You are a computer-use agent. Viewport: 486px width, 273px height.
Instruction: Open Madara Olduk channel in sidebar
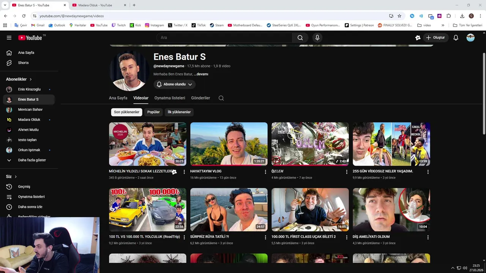point(29,120)
